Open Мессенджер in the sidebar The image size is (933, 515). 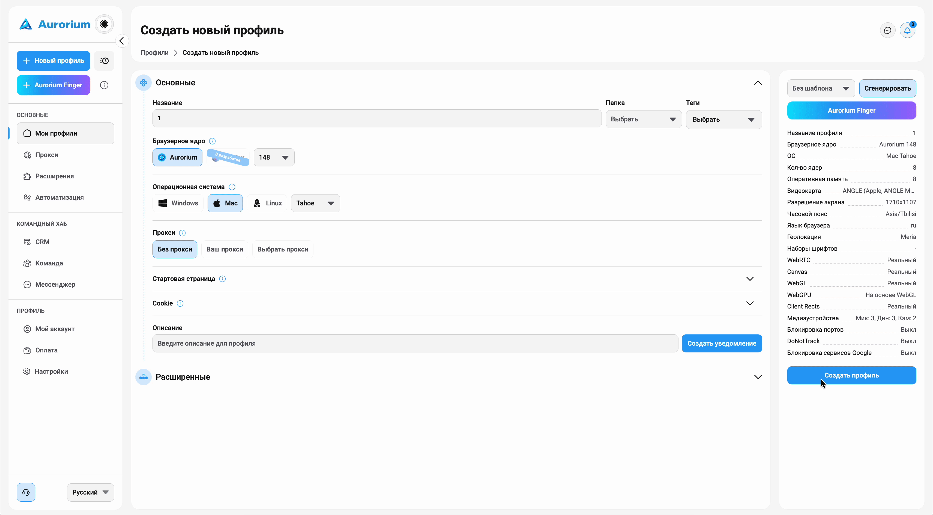[65, 285]
